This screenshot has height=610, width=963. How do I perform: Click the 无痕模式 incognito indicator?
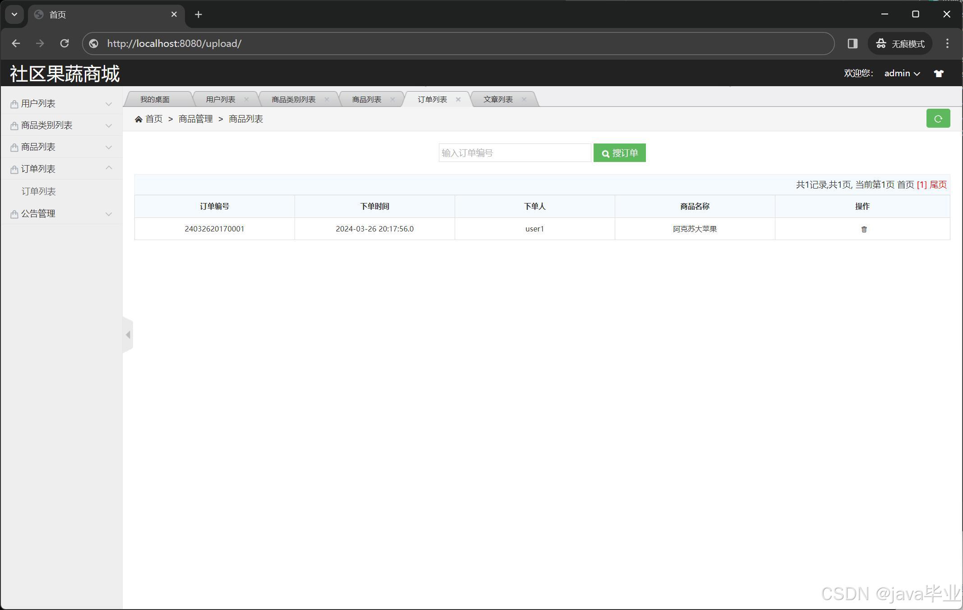coord(900,43)
